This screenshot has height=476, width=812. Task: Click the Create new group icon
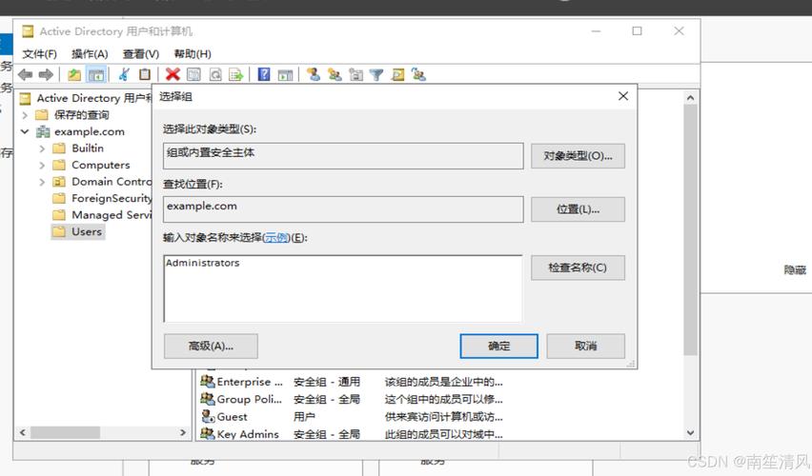click(x=335, y=75)
